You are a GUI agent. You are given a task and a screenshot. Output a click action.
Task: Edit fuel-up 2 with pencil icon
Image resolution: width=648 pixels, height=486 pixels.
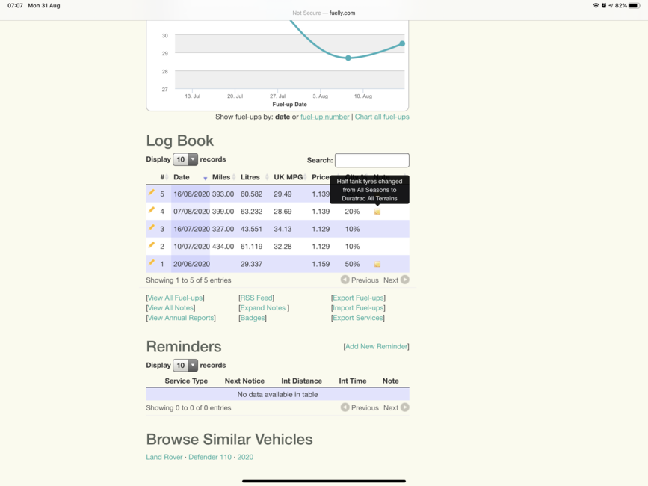point(152,245)
